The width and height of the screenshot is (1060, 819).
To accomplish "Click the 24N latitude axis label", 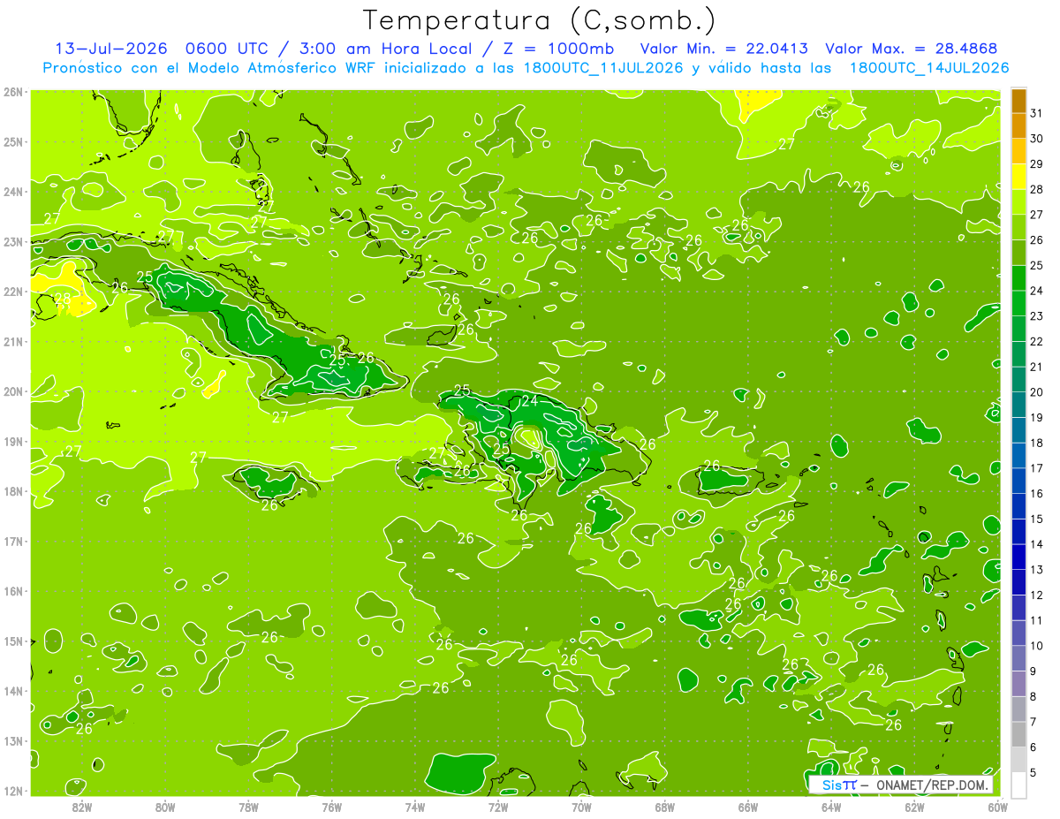I will click(12, 192).
